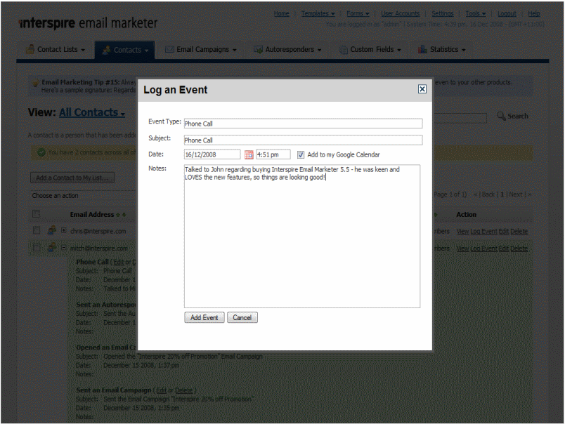Open the All Contacts view dropdown
The height and width of the screenshot is (424, 565).
click(x=92, y=112)
